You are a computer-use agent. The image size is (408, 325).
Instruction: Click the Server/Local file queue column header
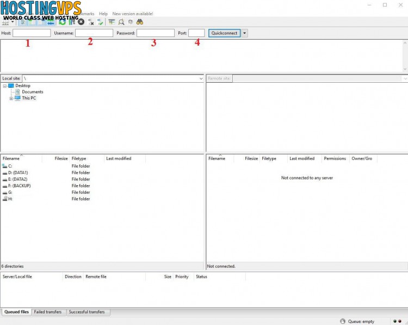point(32,277)
